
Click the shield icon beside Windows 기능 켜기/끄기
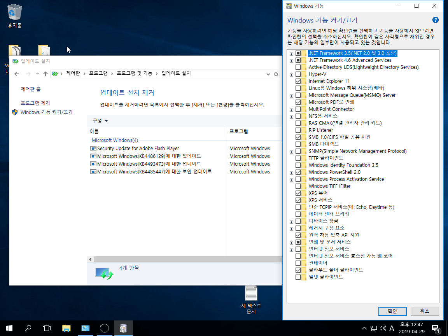coord(15,112)
